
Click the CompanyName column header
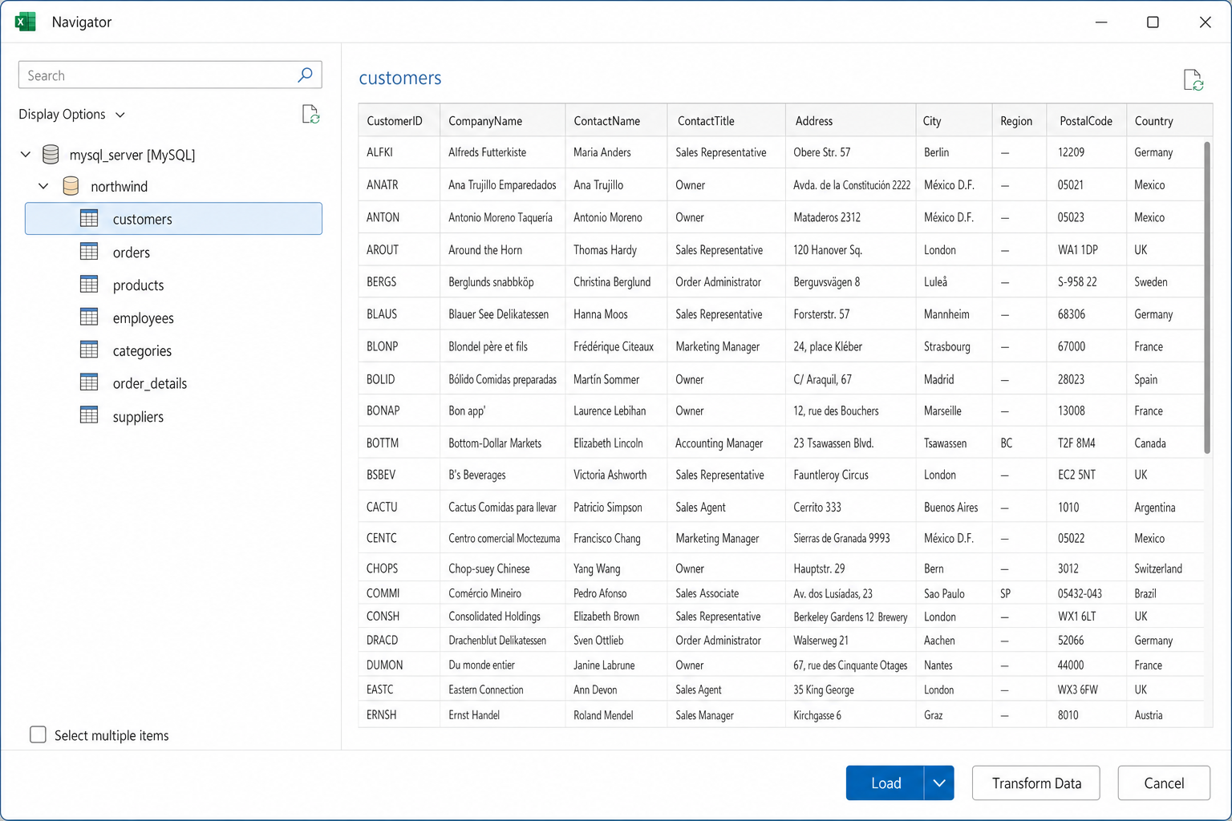[502, 120]
